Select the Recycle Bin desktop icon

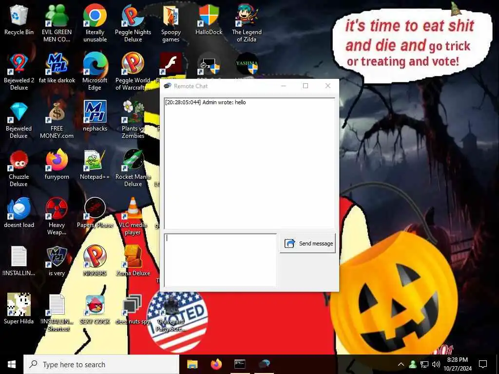click(19, 20)
